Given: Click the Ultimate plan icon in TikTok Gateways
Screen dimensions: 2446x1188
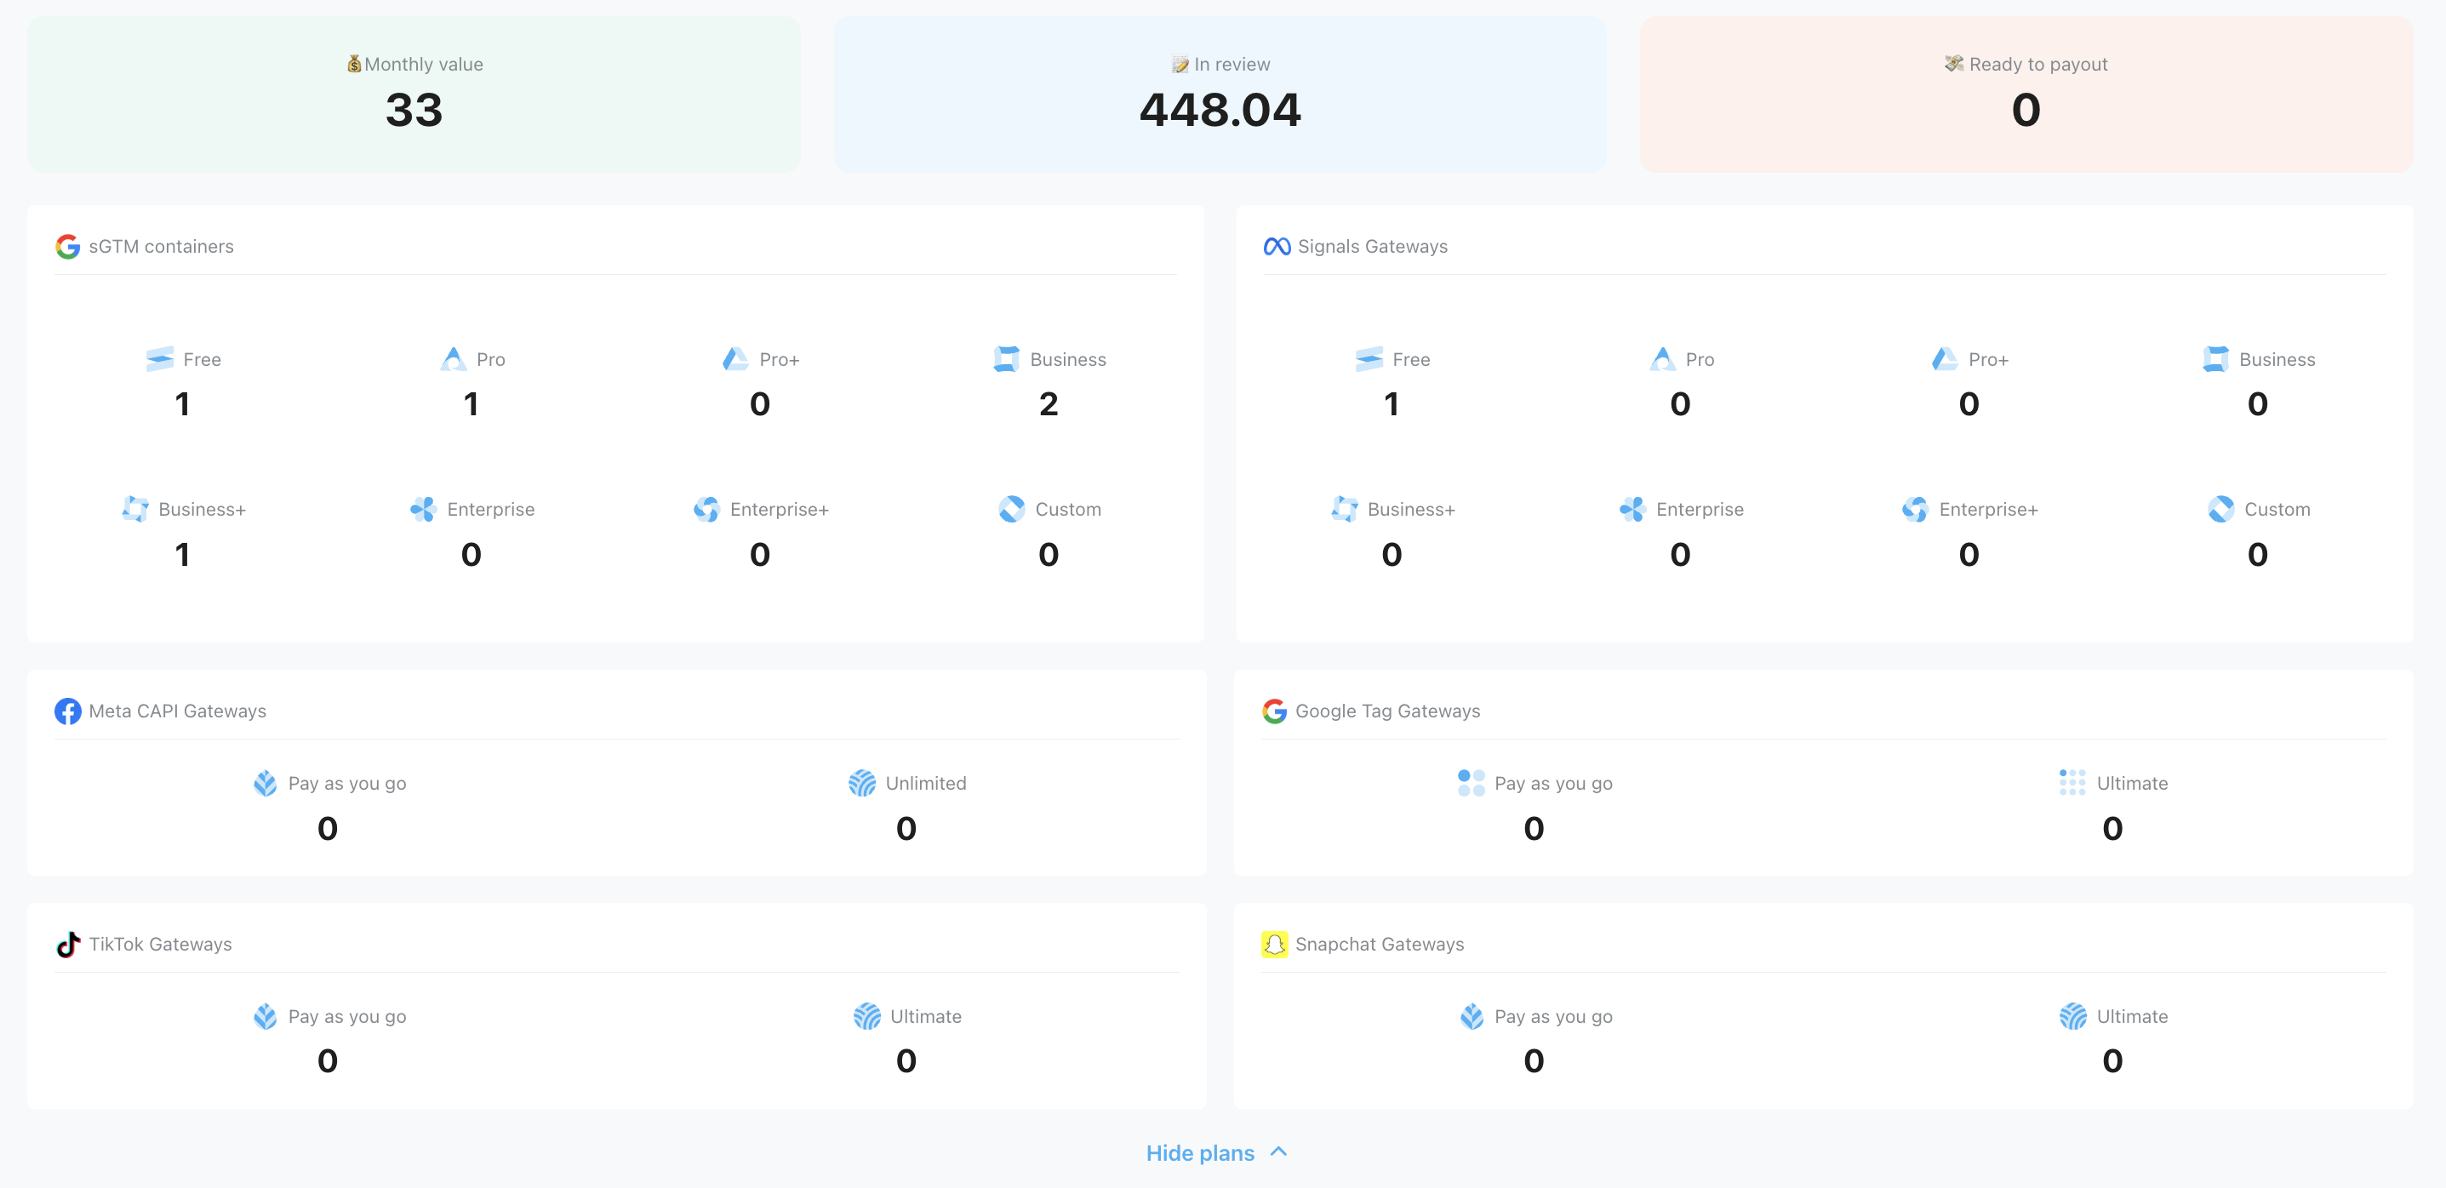Looking at the screenshot, I should pyautogui.click(x=867, y=1016).
